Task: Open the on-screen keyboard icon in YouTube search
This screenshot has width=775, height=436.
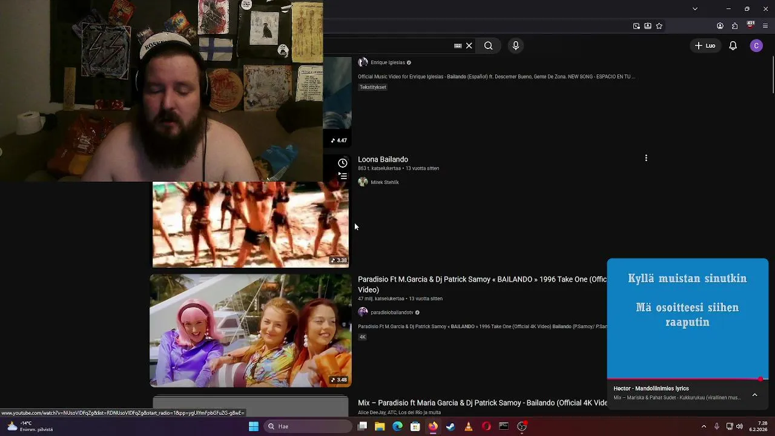Action: (458, 45)
